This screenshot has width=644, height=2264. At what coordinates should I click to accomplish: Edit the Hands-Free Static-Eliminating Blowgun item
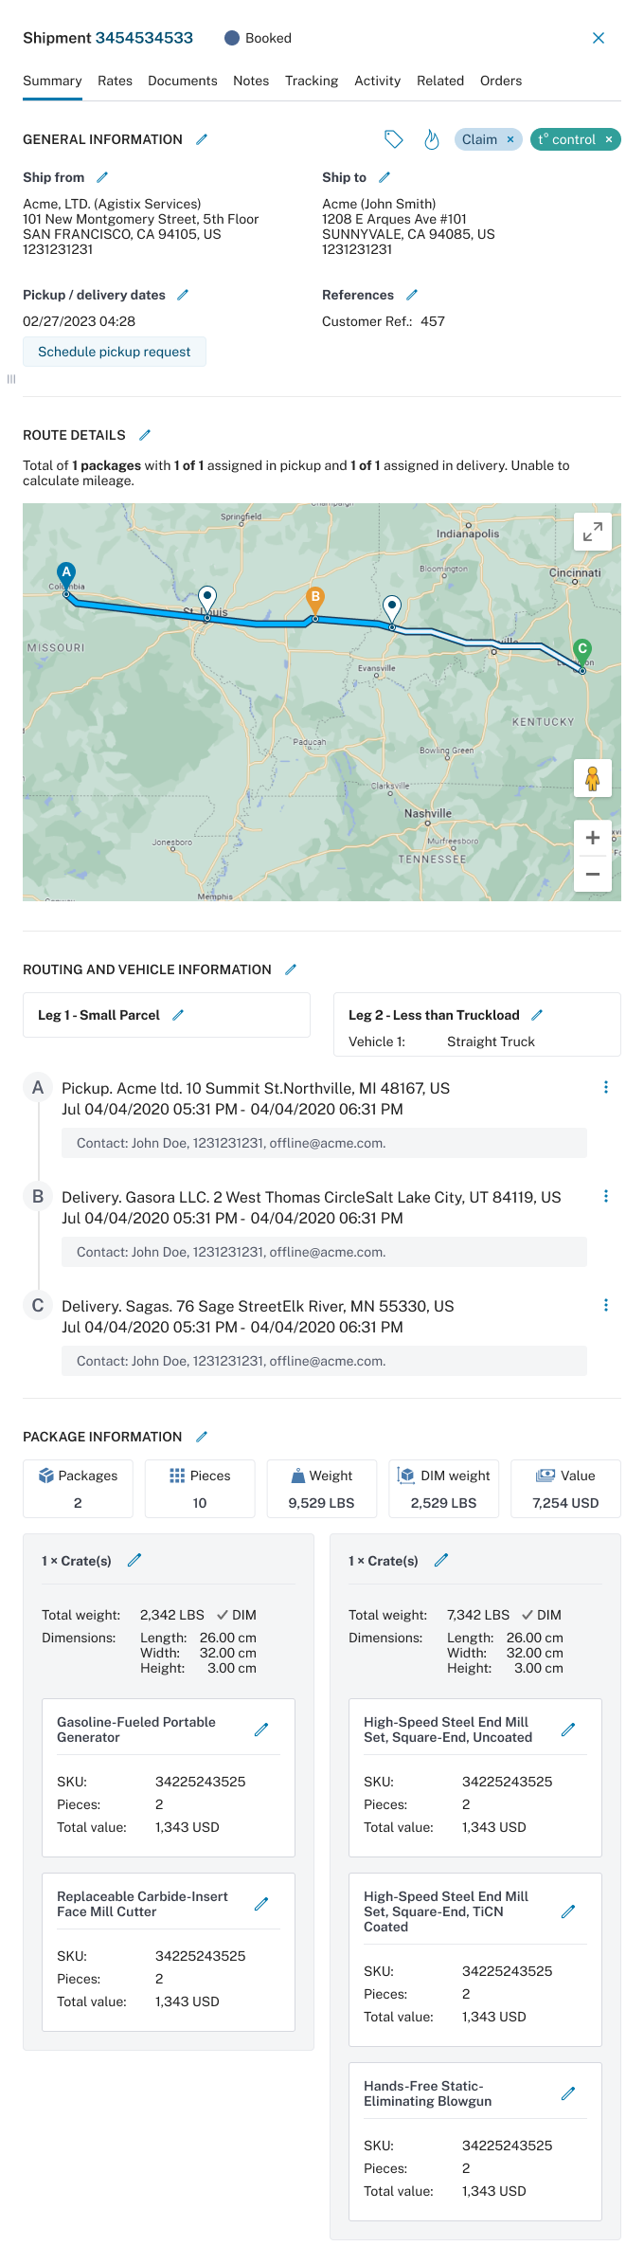pyautogui.click(x=568, y=2093)
